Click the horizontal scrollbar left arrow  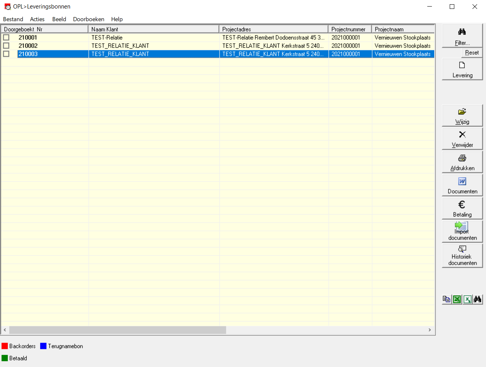pos(5,330)
